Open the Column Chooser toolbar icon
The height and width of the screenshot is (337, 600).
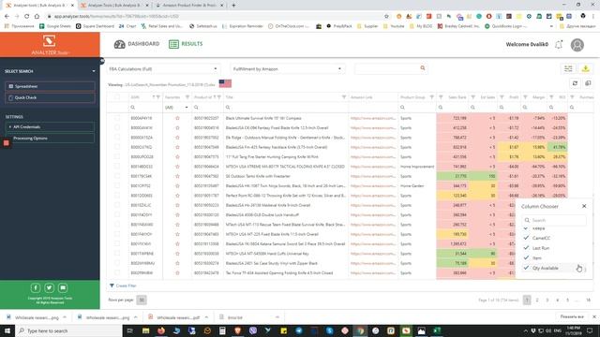568,68
